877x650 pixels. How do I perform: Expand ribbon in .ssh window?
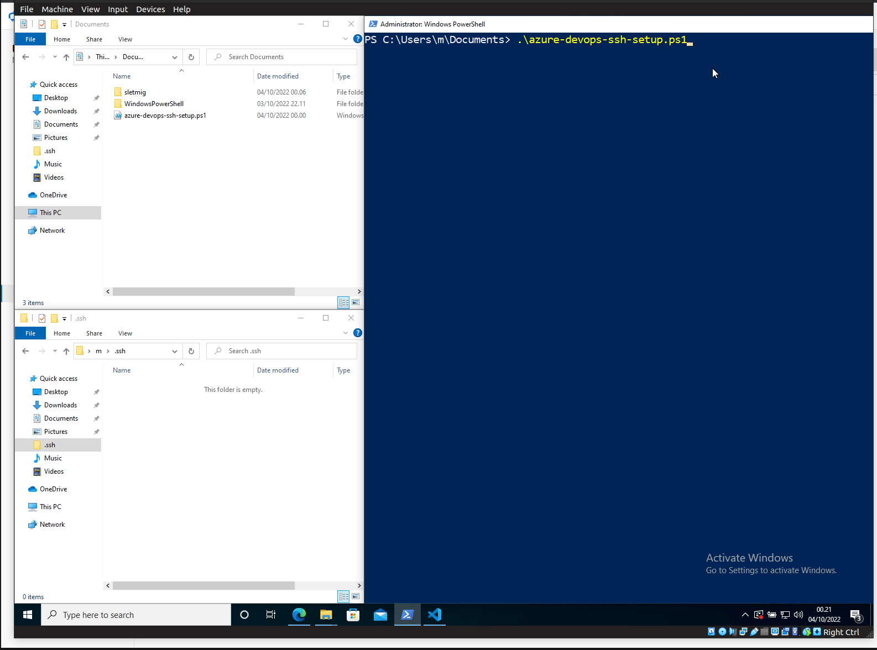point(346,333)
